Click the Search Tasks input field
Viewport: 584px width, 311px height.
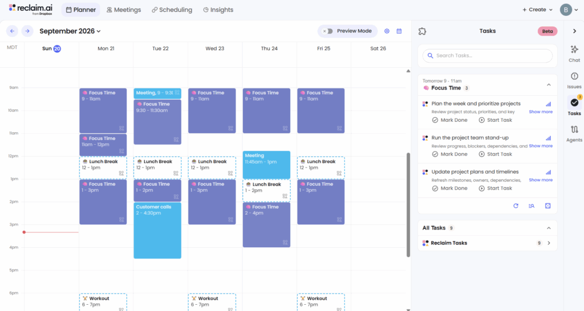pyautogui.click(x=488, y=56)
